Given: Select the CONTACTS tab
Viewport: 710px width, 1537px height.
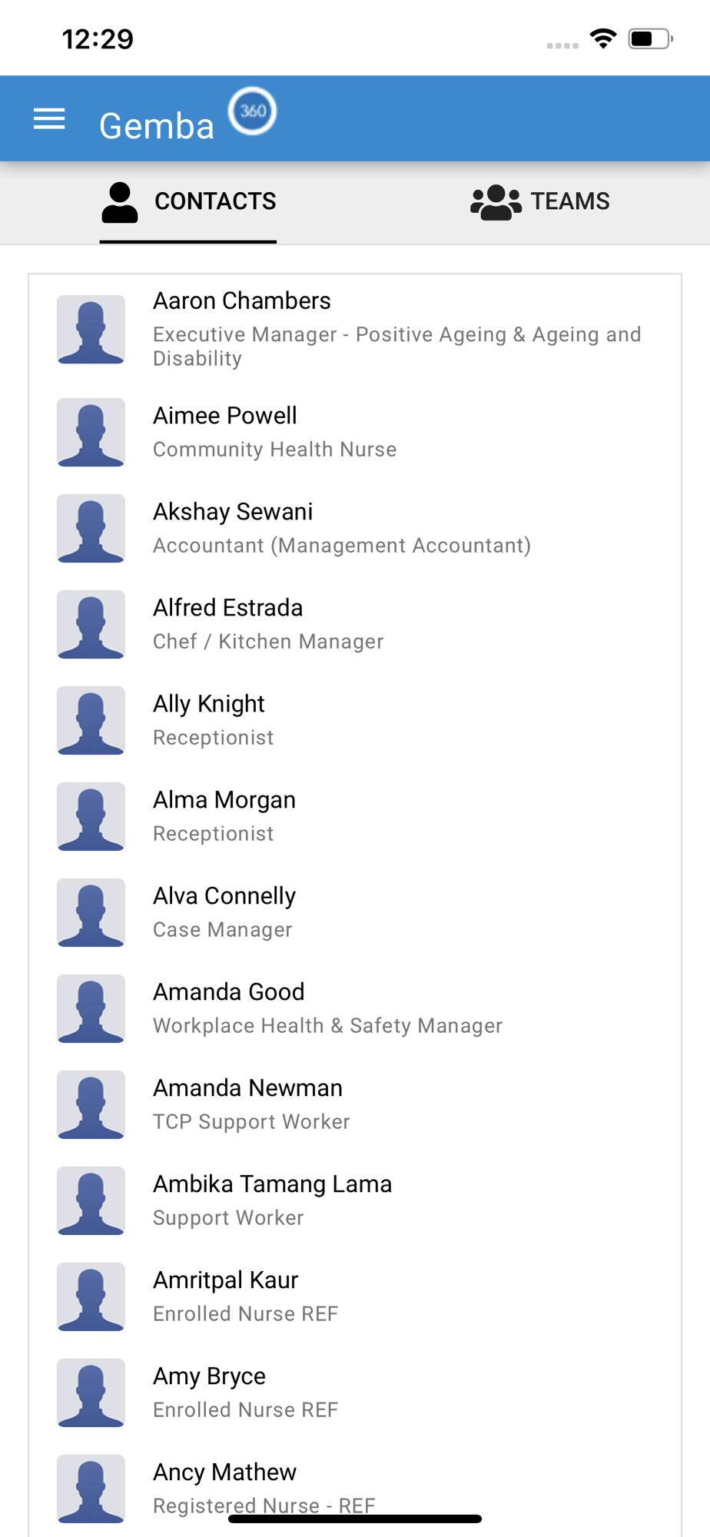Looking at the screenshot, I should (x=188, y=202).
